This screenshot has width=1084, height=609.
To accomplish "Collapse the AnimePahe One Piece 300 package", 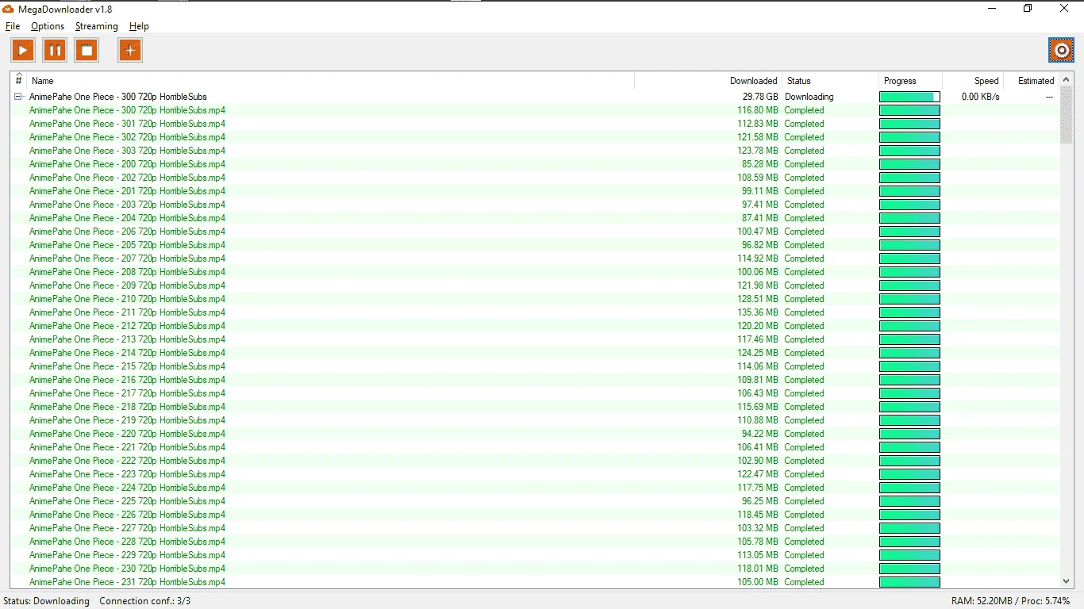I will (18, 97).
